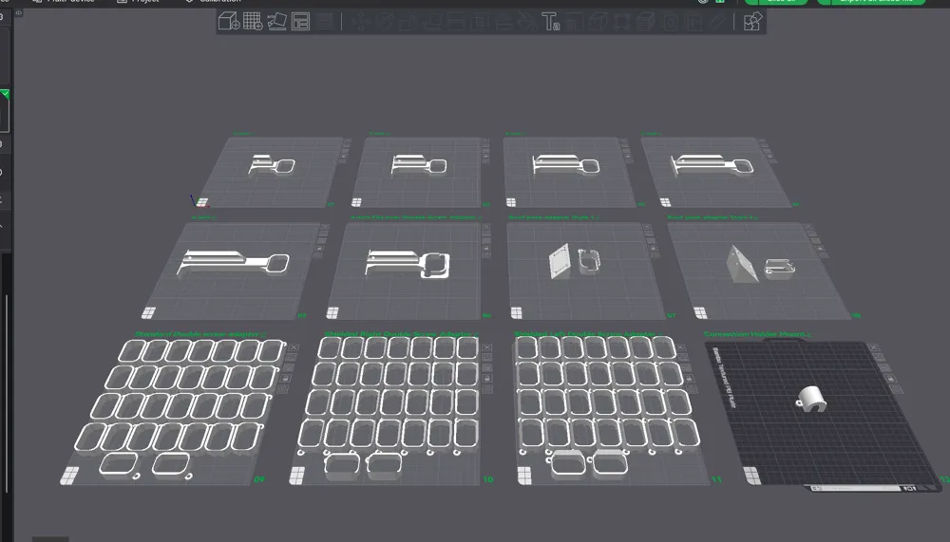Arrange objects on plate 09
950x542 pixels.
(289, 368)
